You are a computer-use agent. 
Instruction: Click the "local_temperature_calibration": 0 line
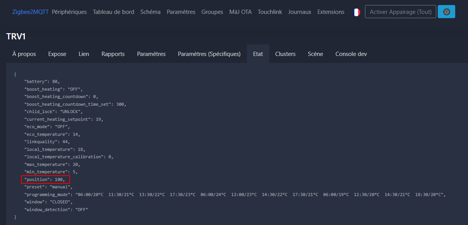click(x=69, y=157)
